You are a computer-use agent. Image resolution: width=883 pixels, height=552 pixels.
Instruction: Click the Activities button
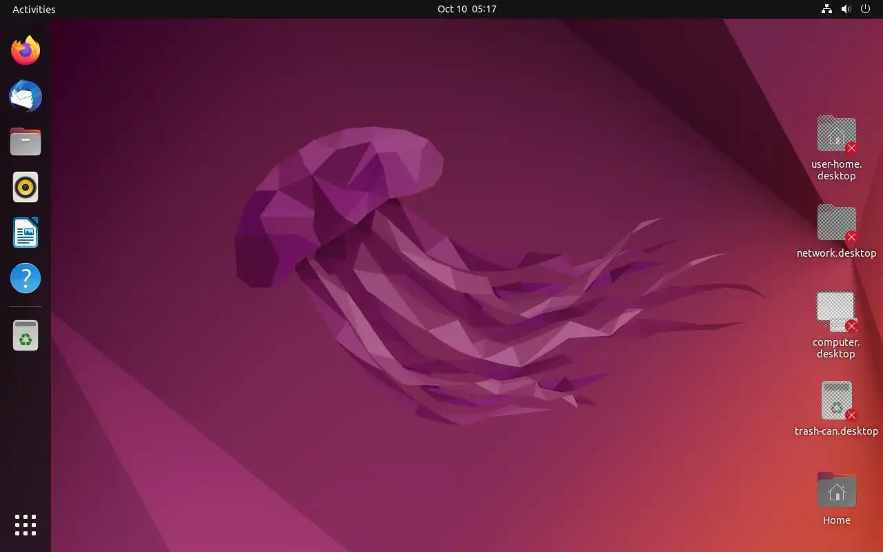(x=34, y=9)
